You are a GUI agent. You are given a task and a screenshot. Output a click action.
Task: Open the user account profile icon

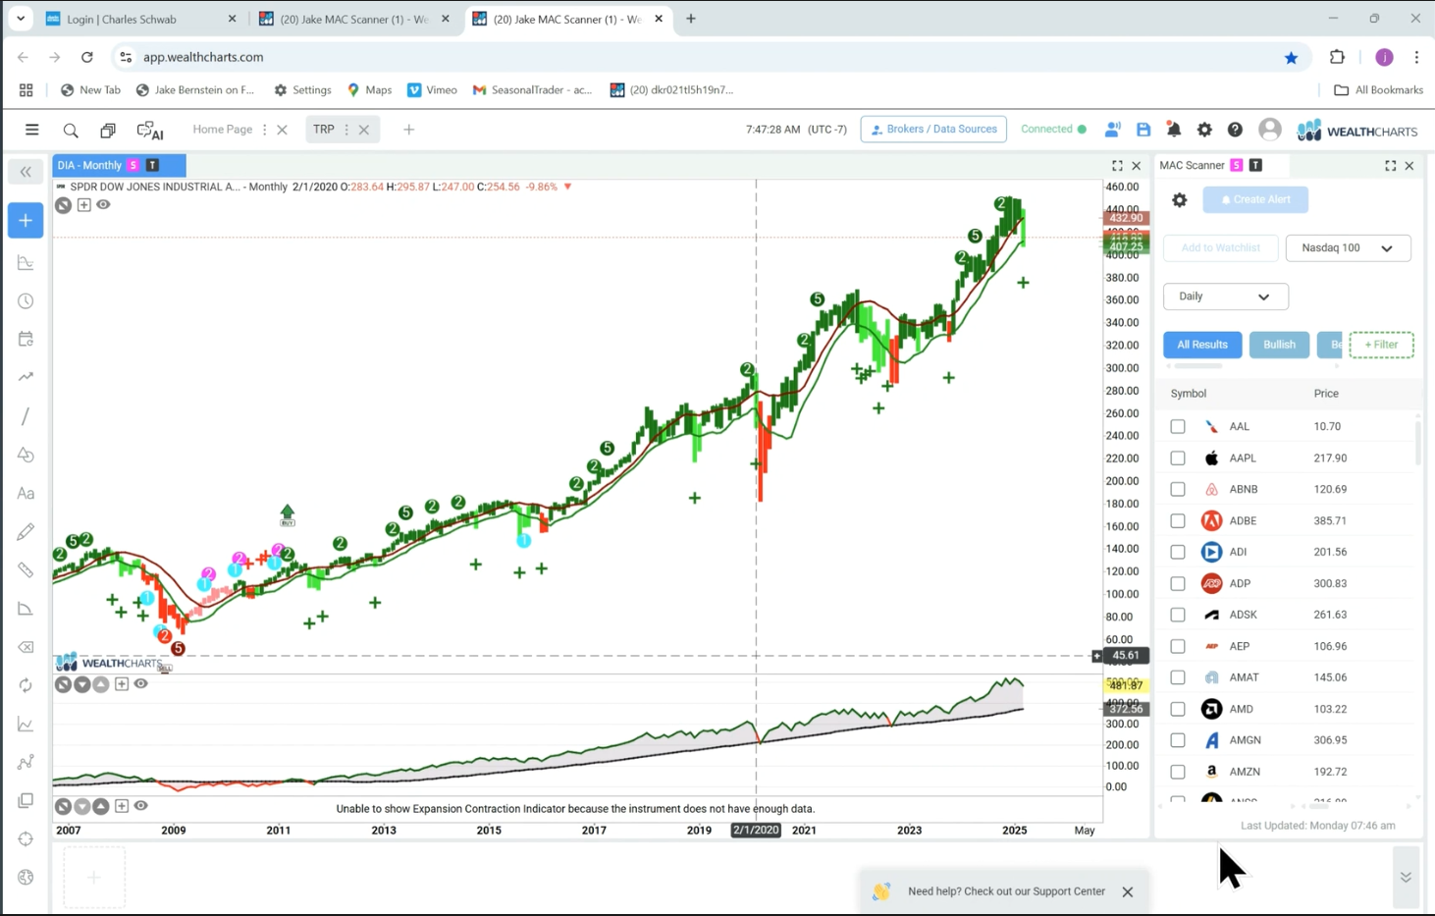1269,129
